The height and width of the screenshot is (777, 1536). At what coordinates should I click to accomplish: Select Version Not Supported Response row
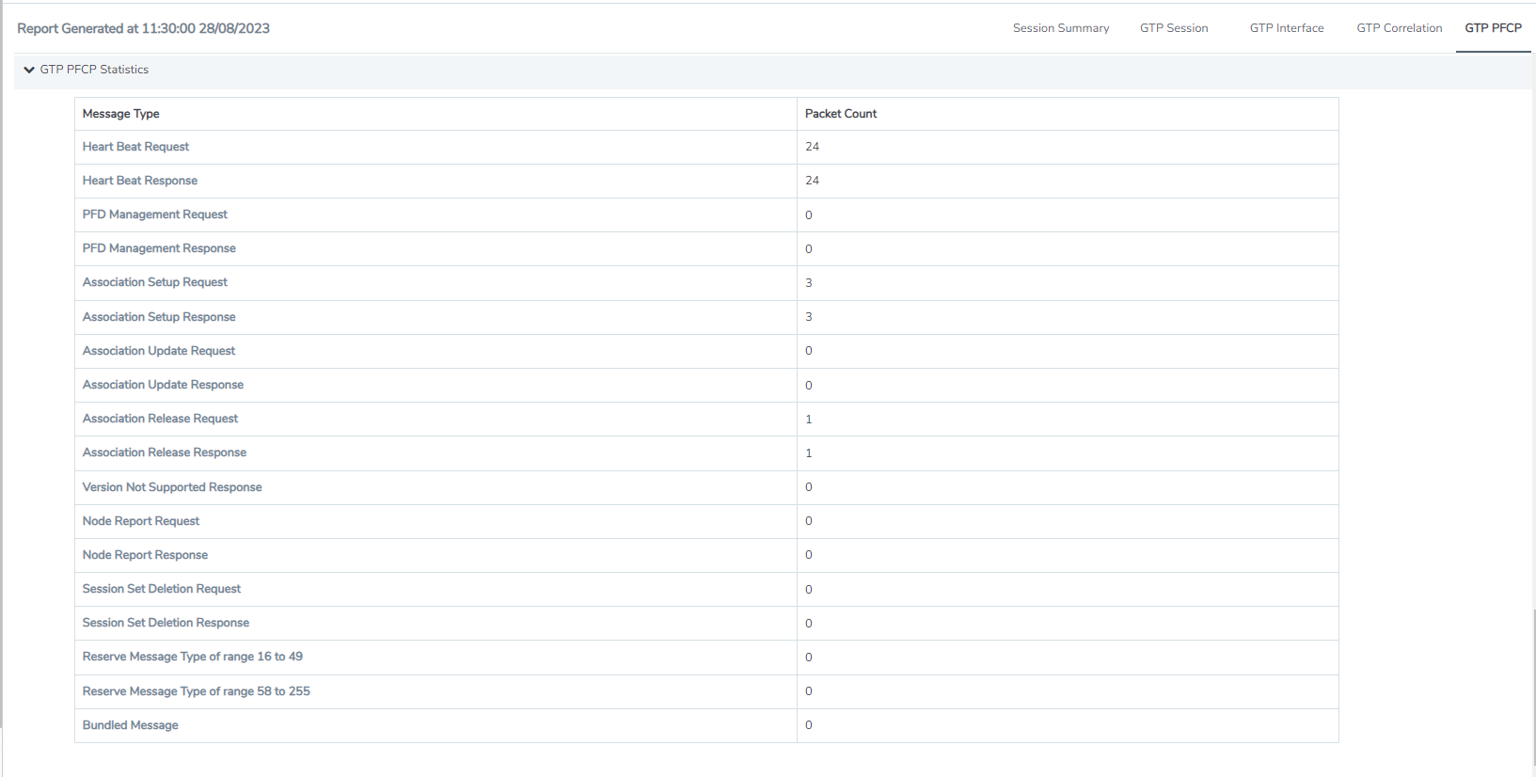(x=172, y=487)
